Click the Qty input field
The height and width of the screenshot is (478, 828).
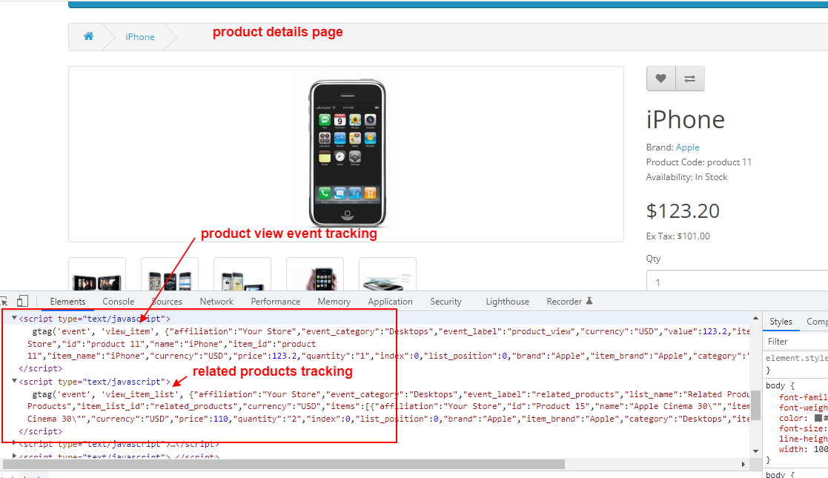tap(734, 282)
